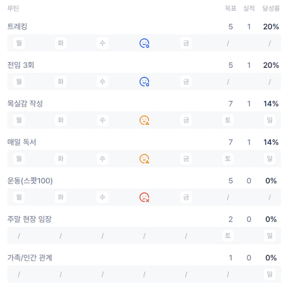Open the 가족/인간 관계 routine title

pyautogui.click(x=30, y=258)
